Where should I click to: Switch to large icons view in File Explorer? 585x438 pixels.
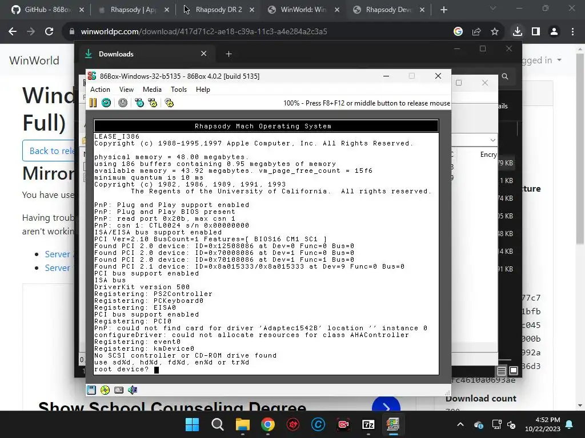pos(514,371)
